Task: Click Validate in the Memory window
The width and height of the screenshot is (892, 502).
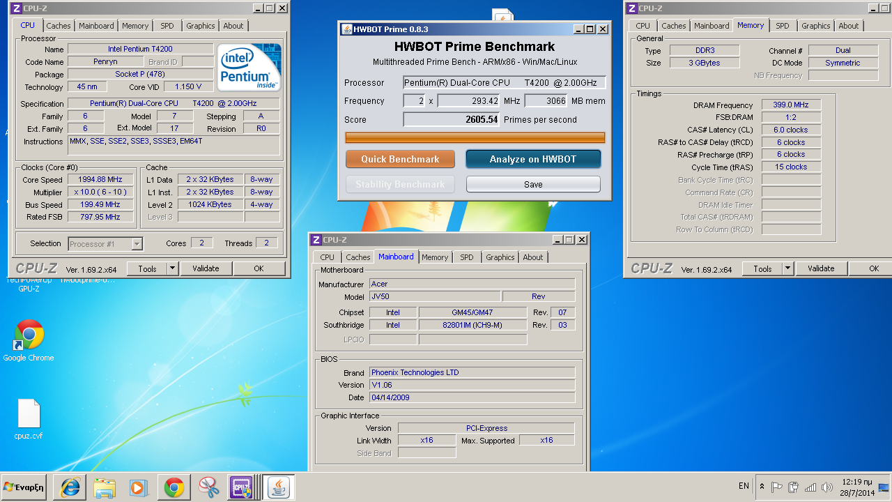Action: 821,268
